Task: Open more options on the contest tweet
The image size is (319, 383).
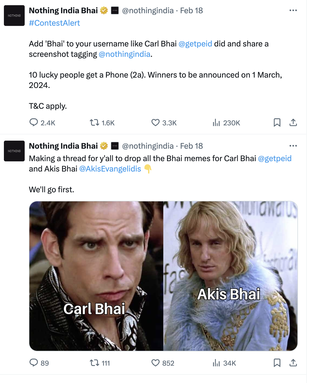Action: [293, 10]
